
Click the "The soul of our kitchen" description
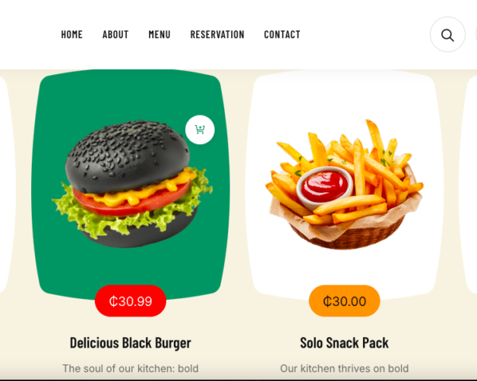(x=131, y=369)
